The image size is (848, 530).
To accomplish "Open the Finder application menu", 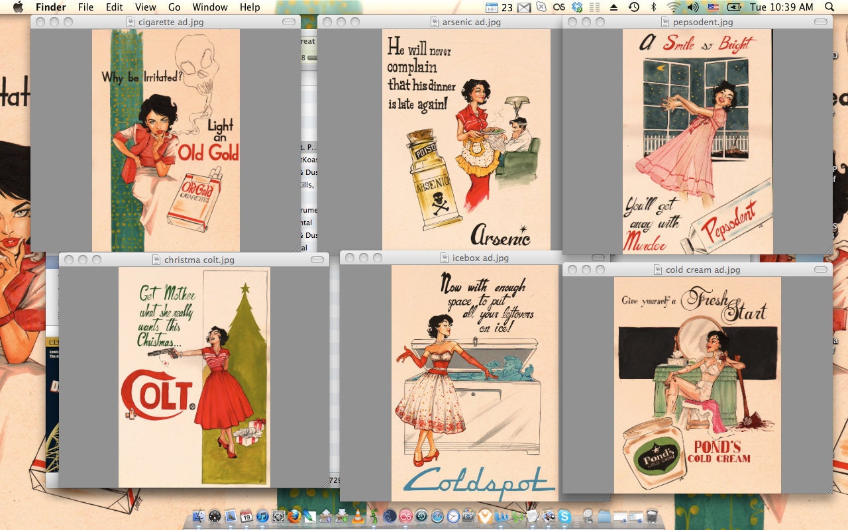I will (51, 7).
